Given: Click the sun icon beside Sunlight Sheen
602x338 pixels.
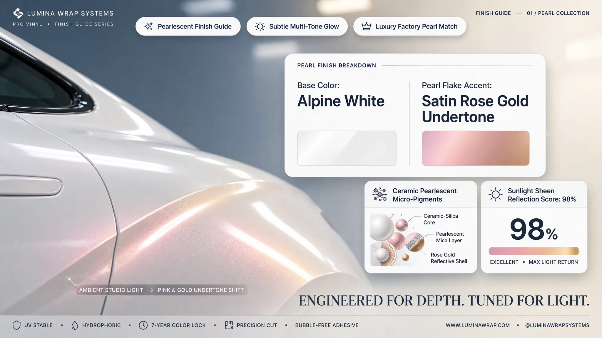Looking at the screenshot, I should (x=496, y=195).
